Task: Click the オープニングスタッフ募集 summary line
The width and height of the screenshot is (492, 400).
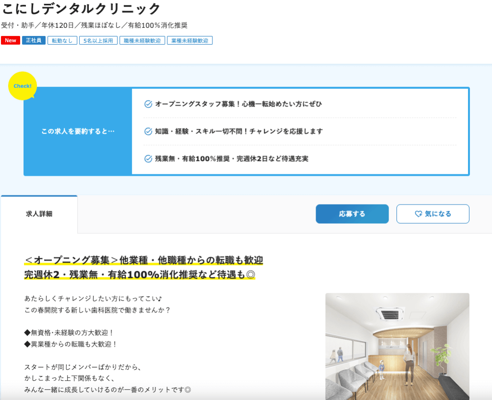Action: point(238,104)
